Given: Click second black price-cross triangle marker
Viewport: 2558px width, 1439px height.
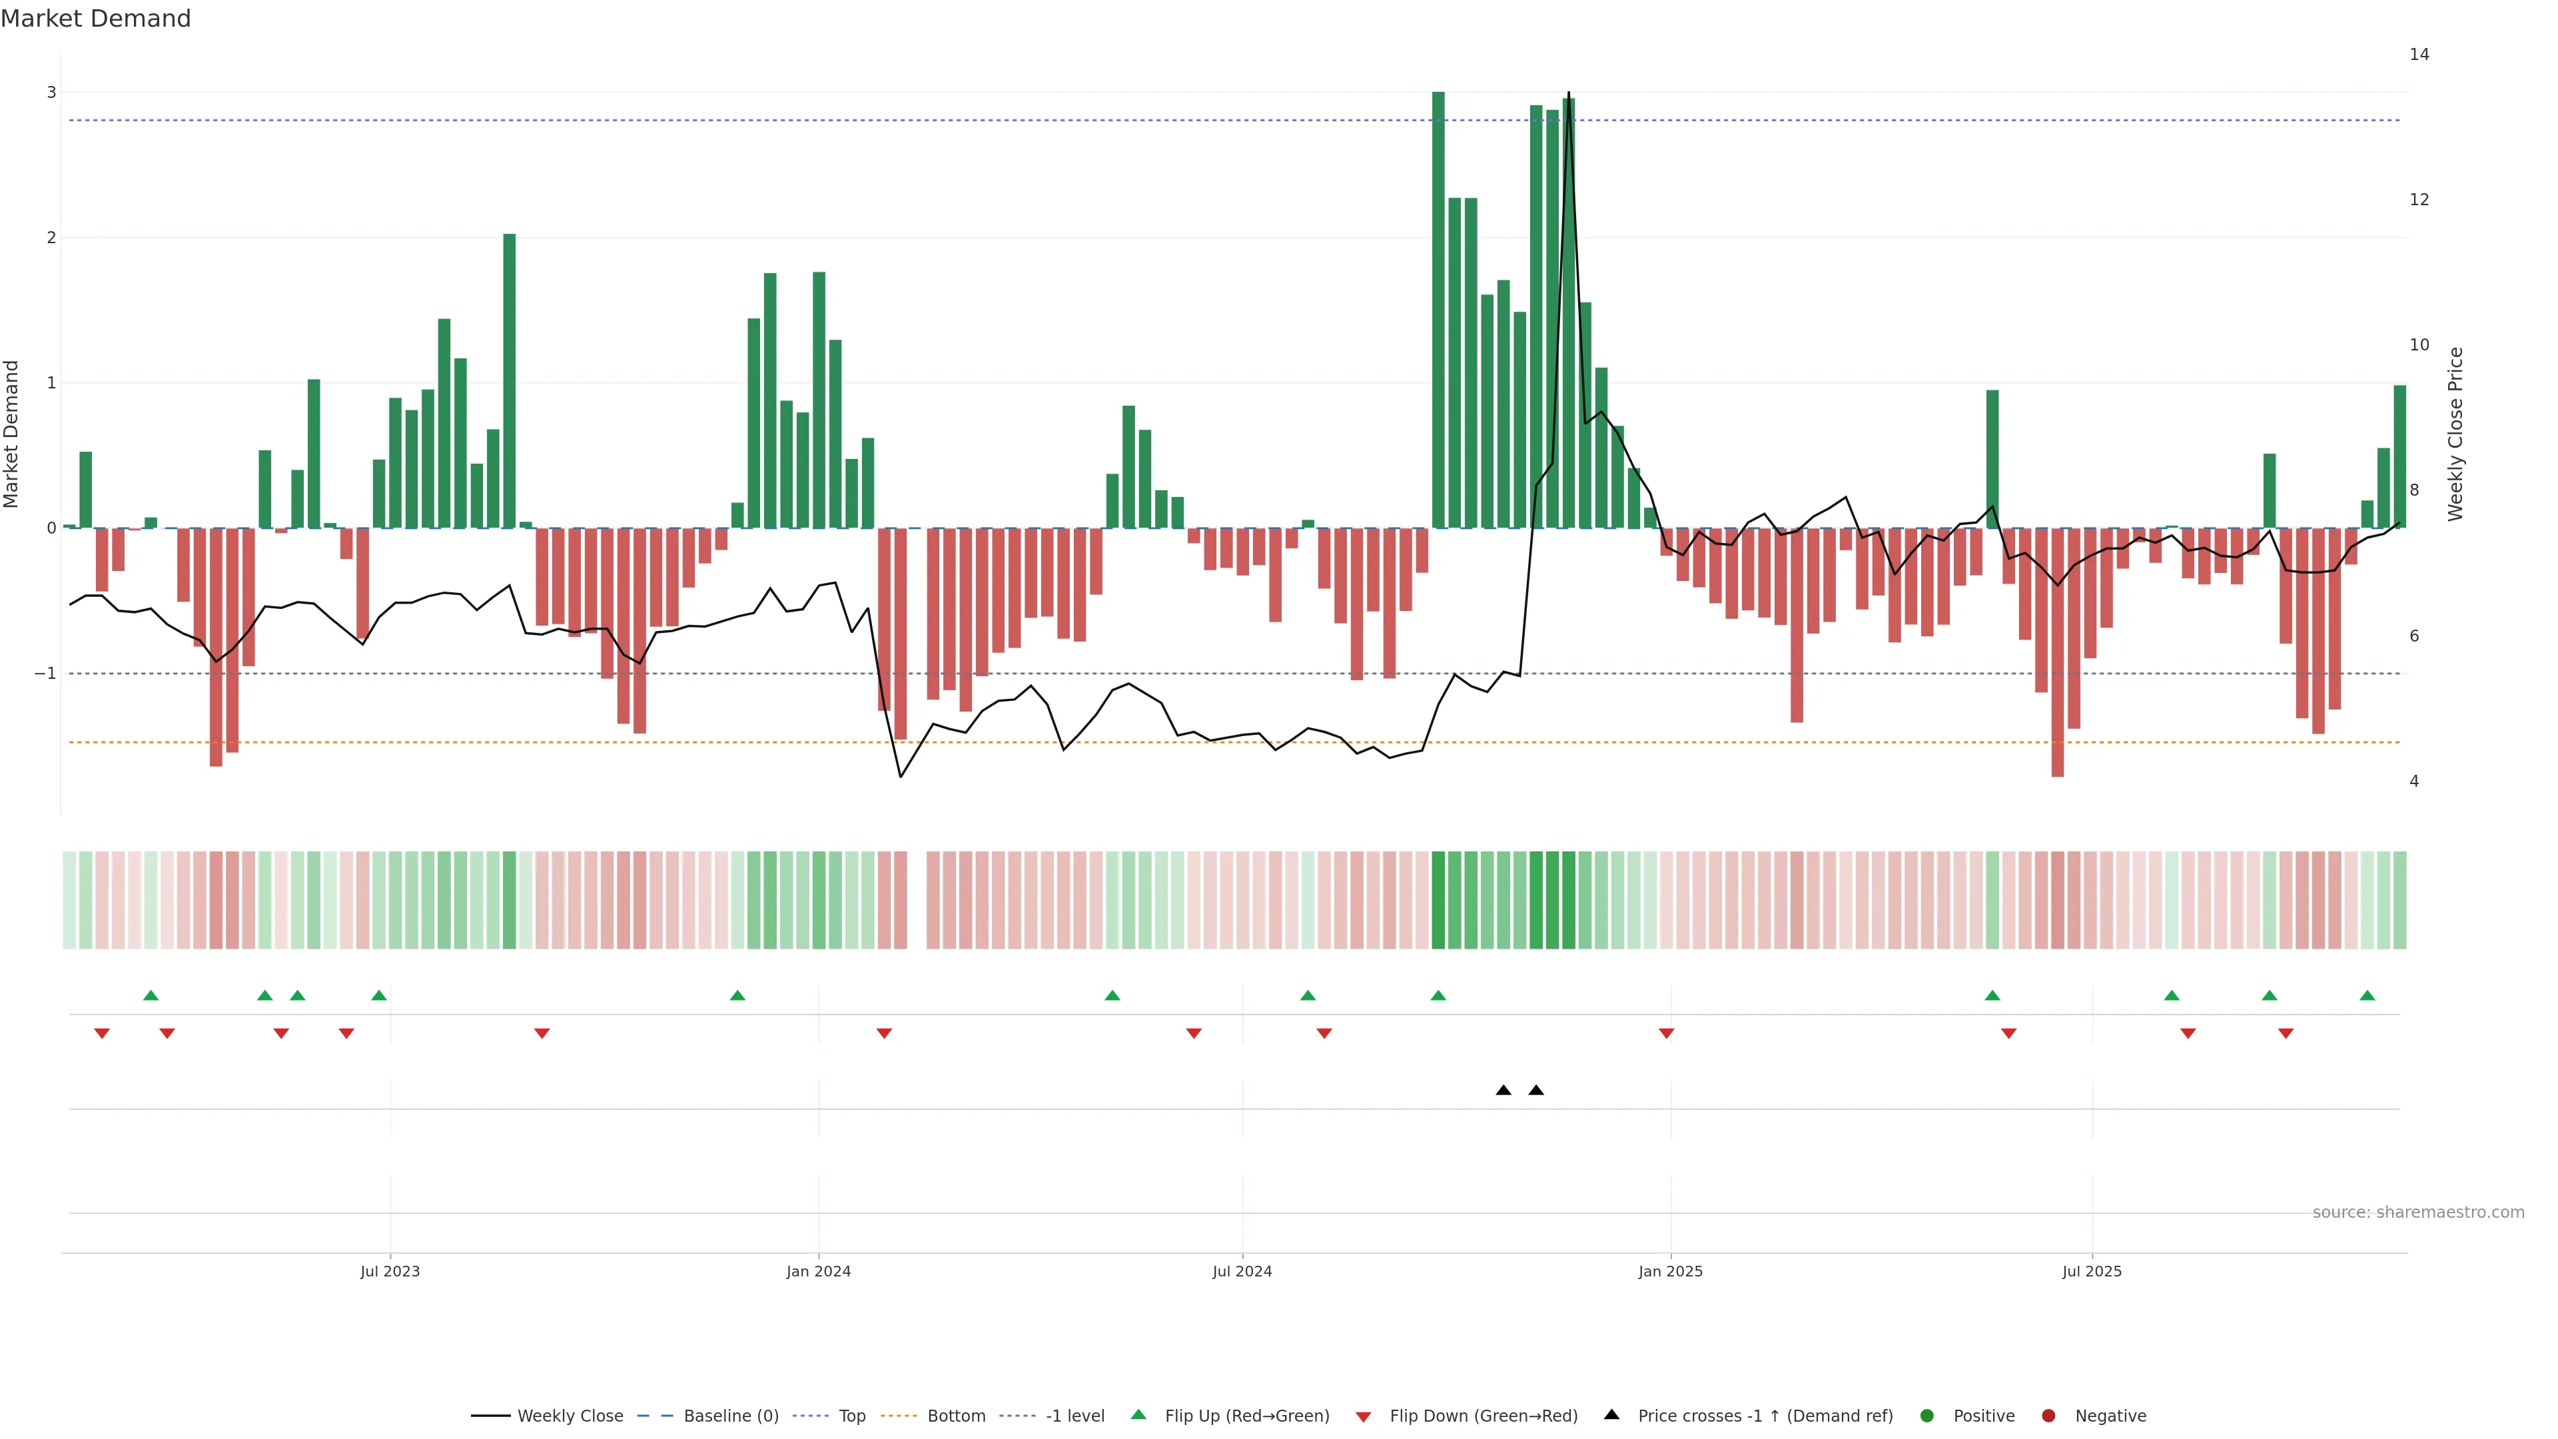Looking at the screenshot, I should [1536, 1091].
